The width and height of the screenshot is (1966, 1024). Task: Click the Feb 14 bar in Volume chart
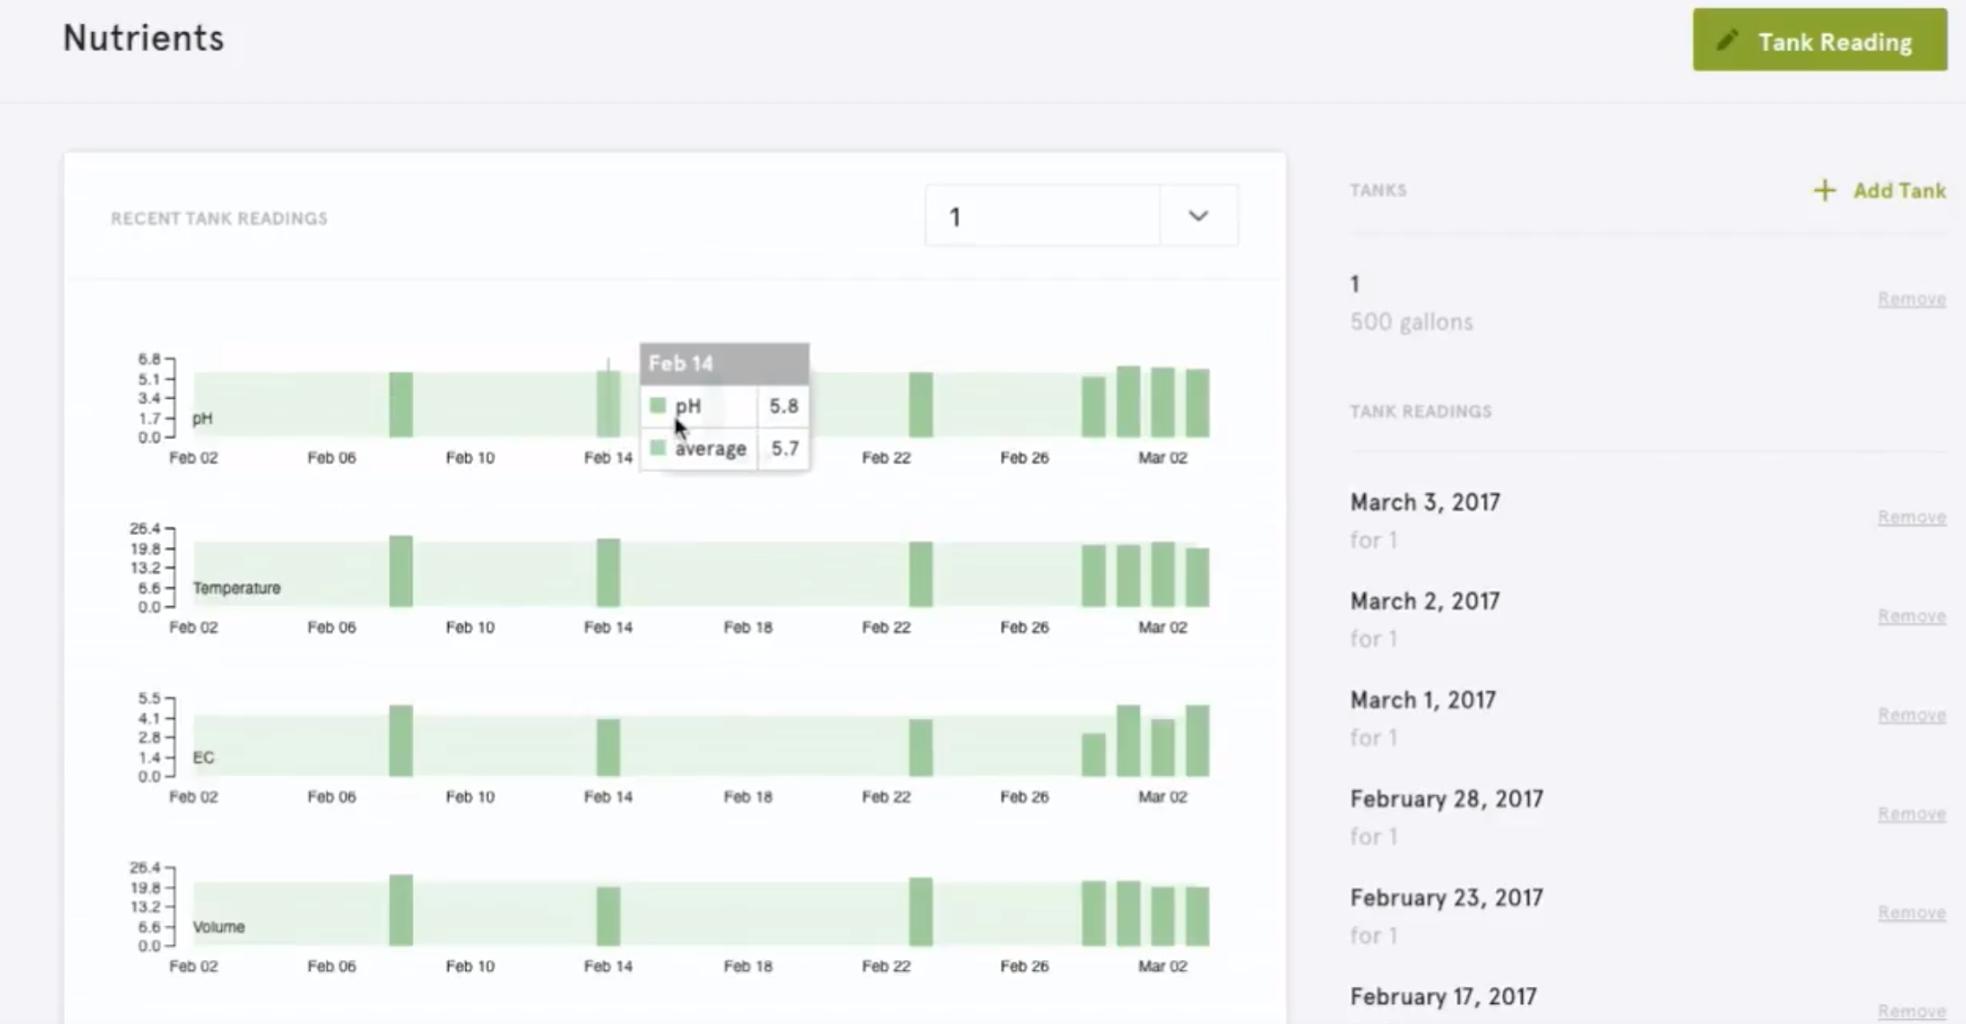pos(608,916)
